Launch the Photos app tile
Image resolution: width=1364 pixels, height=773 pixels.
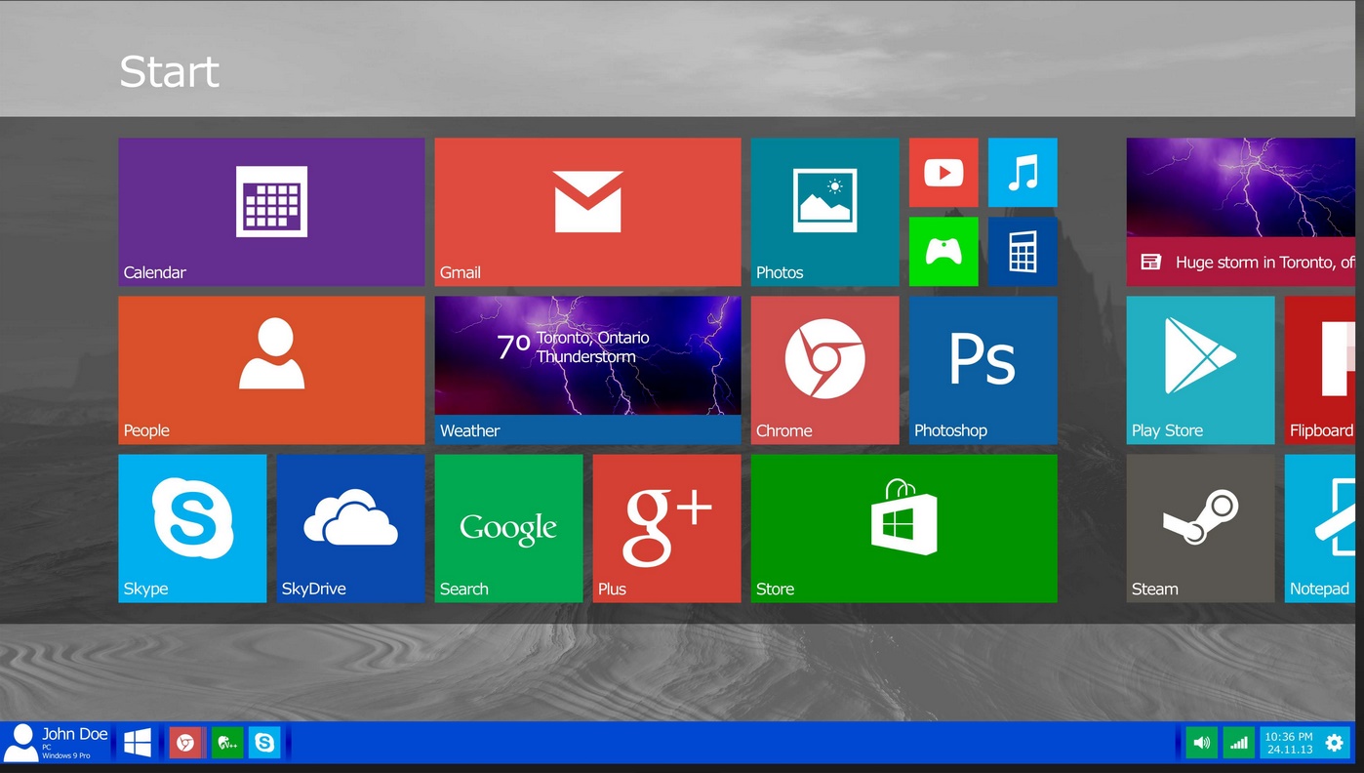pos(824,211)
